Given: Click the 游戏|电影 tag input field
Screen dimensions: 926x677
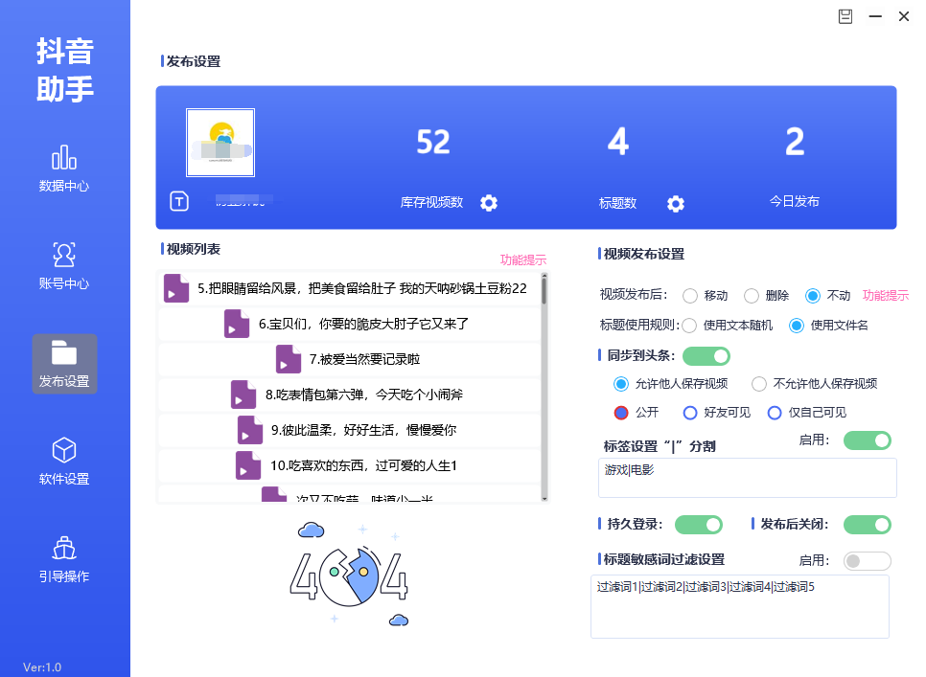Looking at the screenshot, I should coord(748,478).
